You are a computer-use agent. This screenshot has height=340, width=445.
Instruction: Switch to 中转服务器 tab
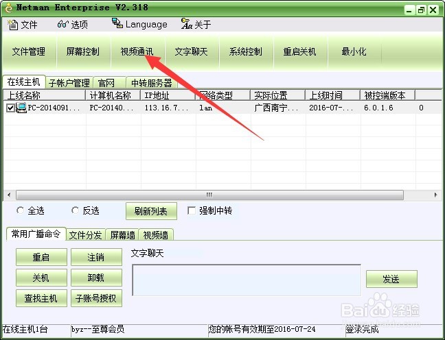(152, 83)
